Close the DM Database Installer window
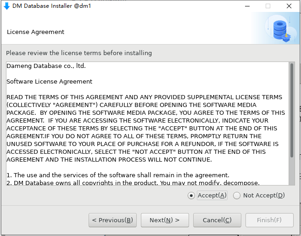Screen dimensions: 301x236 [x=289, y=6]
